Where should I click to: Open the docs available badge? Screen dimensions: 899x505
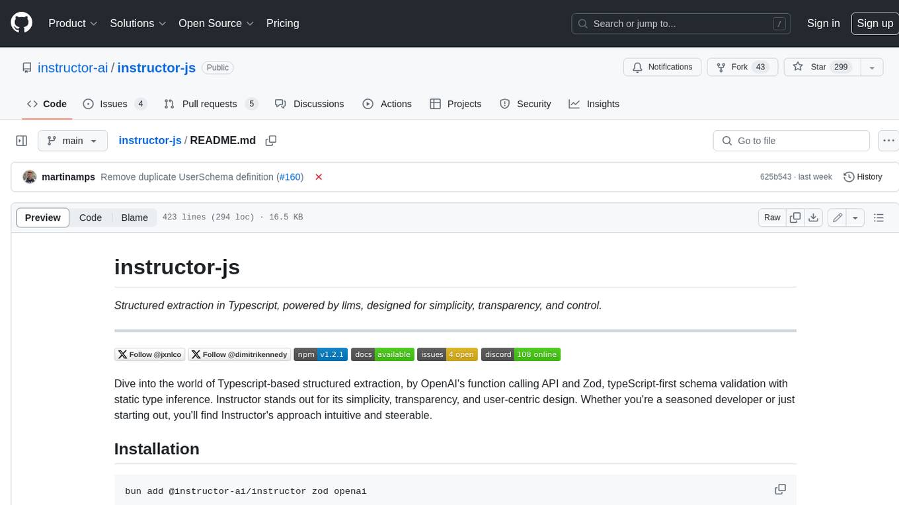pyautogui.click(x=383, y=354)
